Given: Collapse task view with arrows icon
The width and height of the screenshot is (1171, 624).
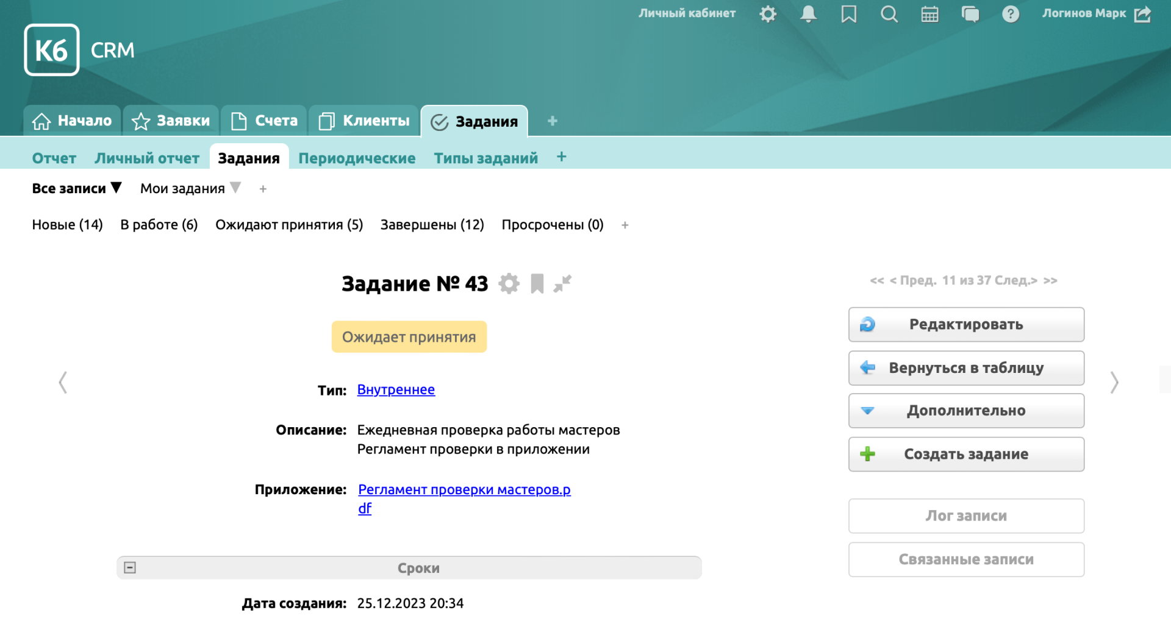Looking at the screenshot, I should click(x=562, y=284).
